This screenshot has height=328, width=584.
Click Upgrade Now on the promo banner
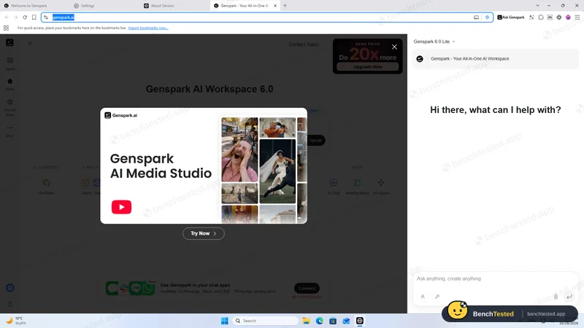click(368, 67)
